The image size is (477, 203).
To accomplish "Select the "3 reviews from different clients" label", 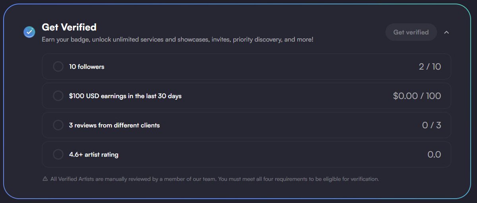I will point(114,125).
